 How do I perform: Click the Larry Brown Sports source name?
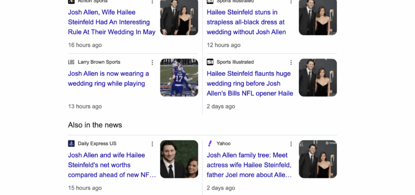click(99, 62)
